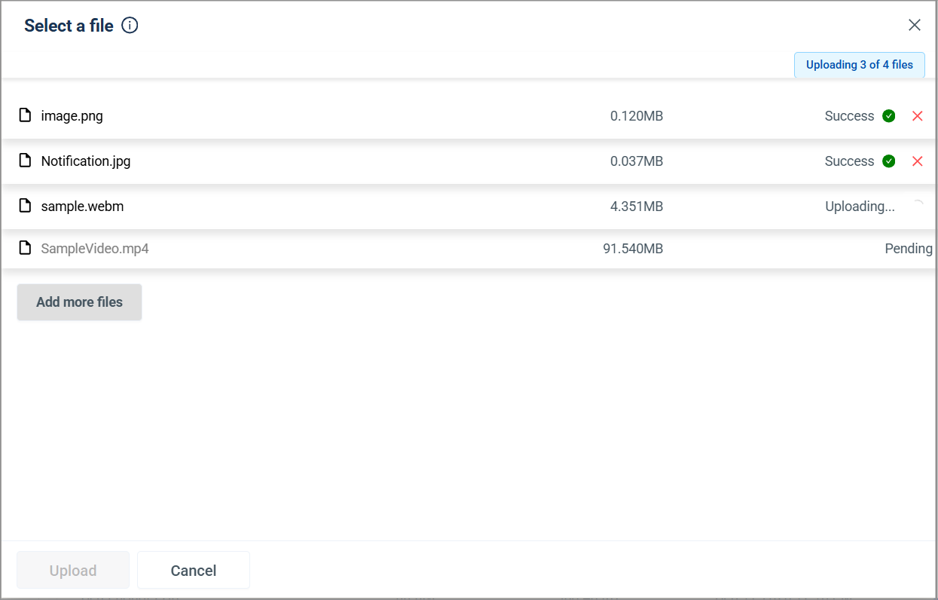Viewport: 938px width, 600px height.
Task: Click the Pending status text
Action: pyautogui.click(x=909, y=249)
